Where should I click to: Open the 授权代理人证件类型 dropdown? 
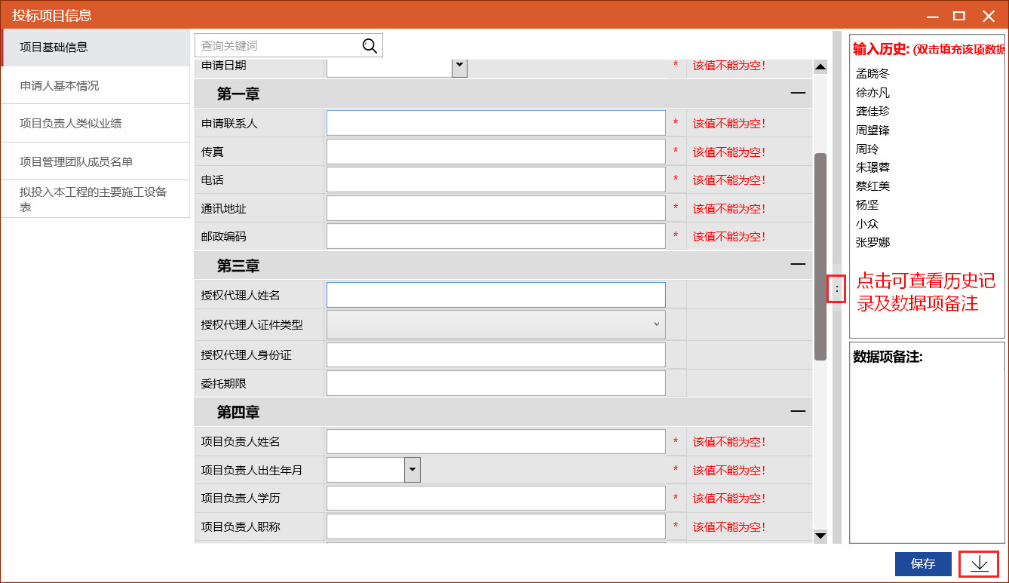pos(656,324)
